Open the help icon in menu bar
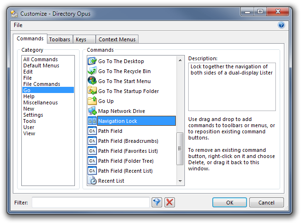Image resolution: width=301 pixels, height=223 pixels. [281, 25]
